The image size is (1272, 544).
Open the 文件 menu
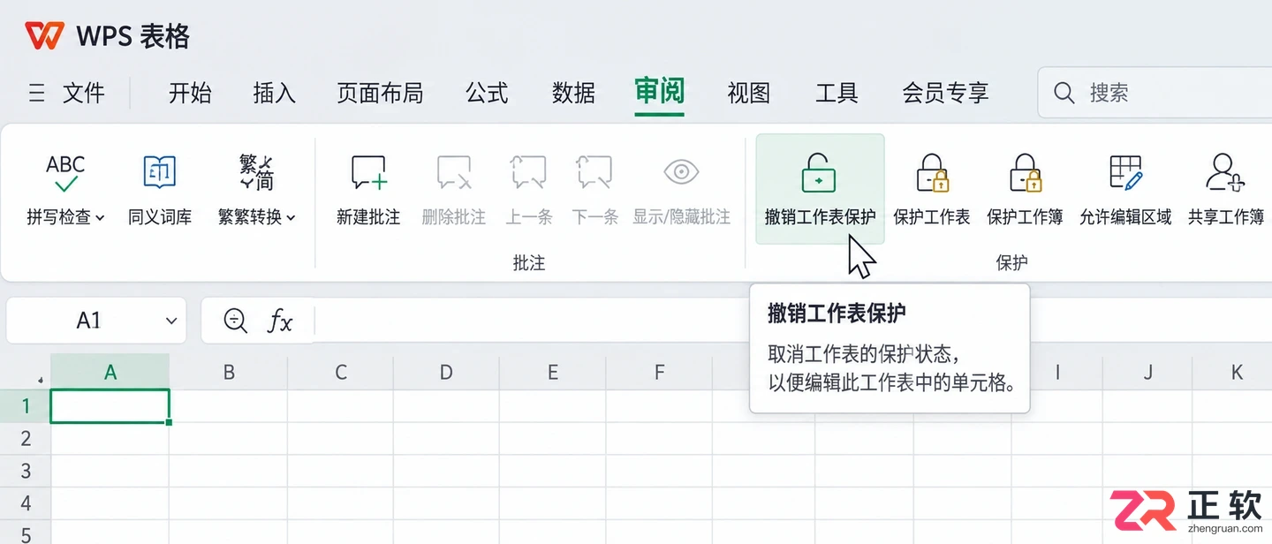[84, 92]
